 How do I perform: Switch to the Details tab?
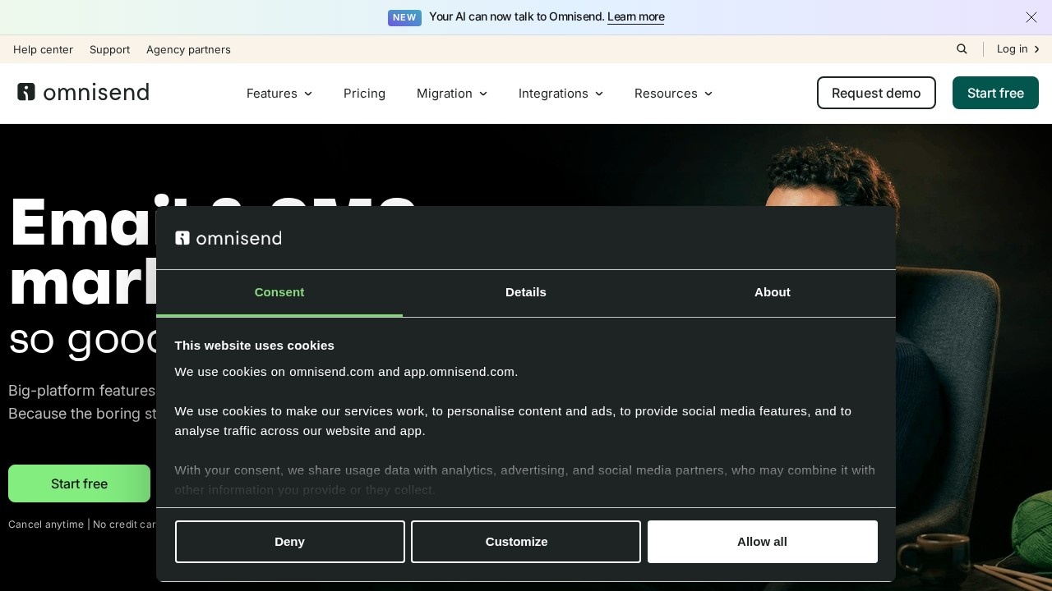[x=526, y=293]
